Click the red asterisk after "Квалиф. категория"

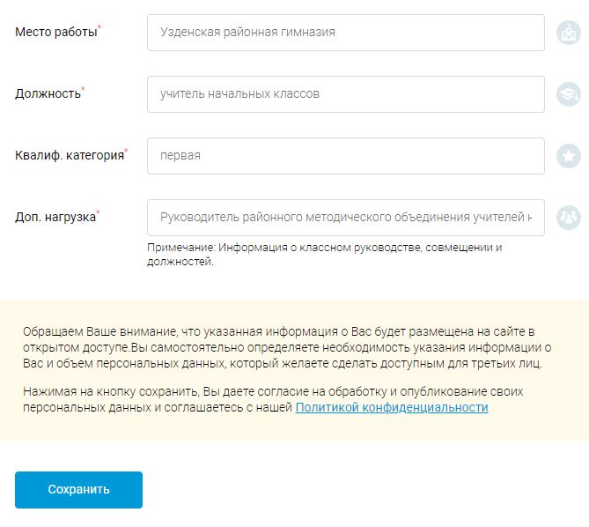pos(126,152)
